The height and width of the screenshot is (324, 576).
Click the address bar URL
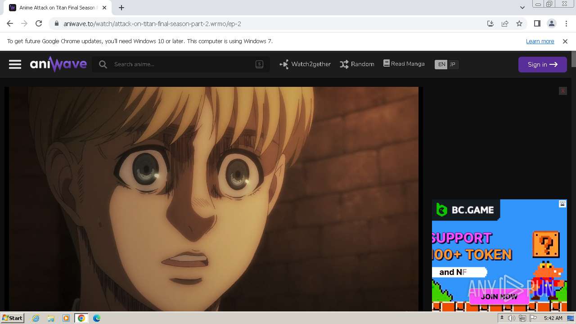(153, 24)
